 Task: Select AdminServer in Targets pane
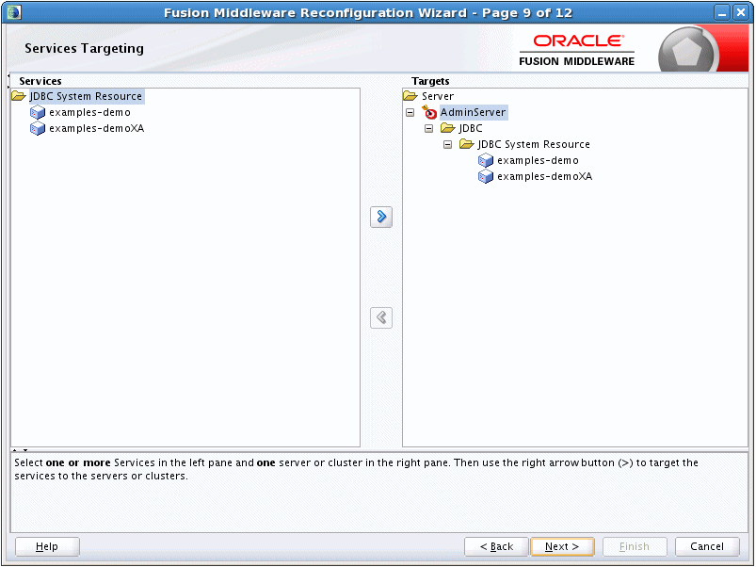coord(473,112)
